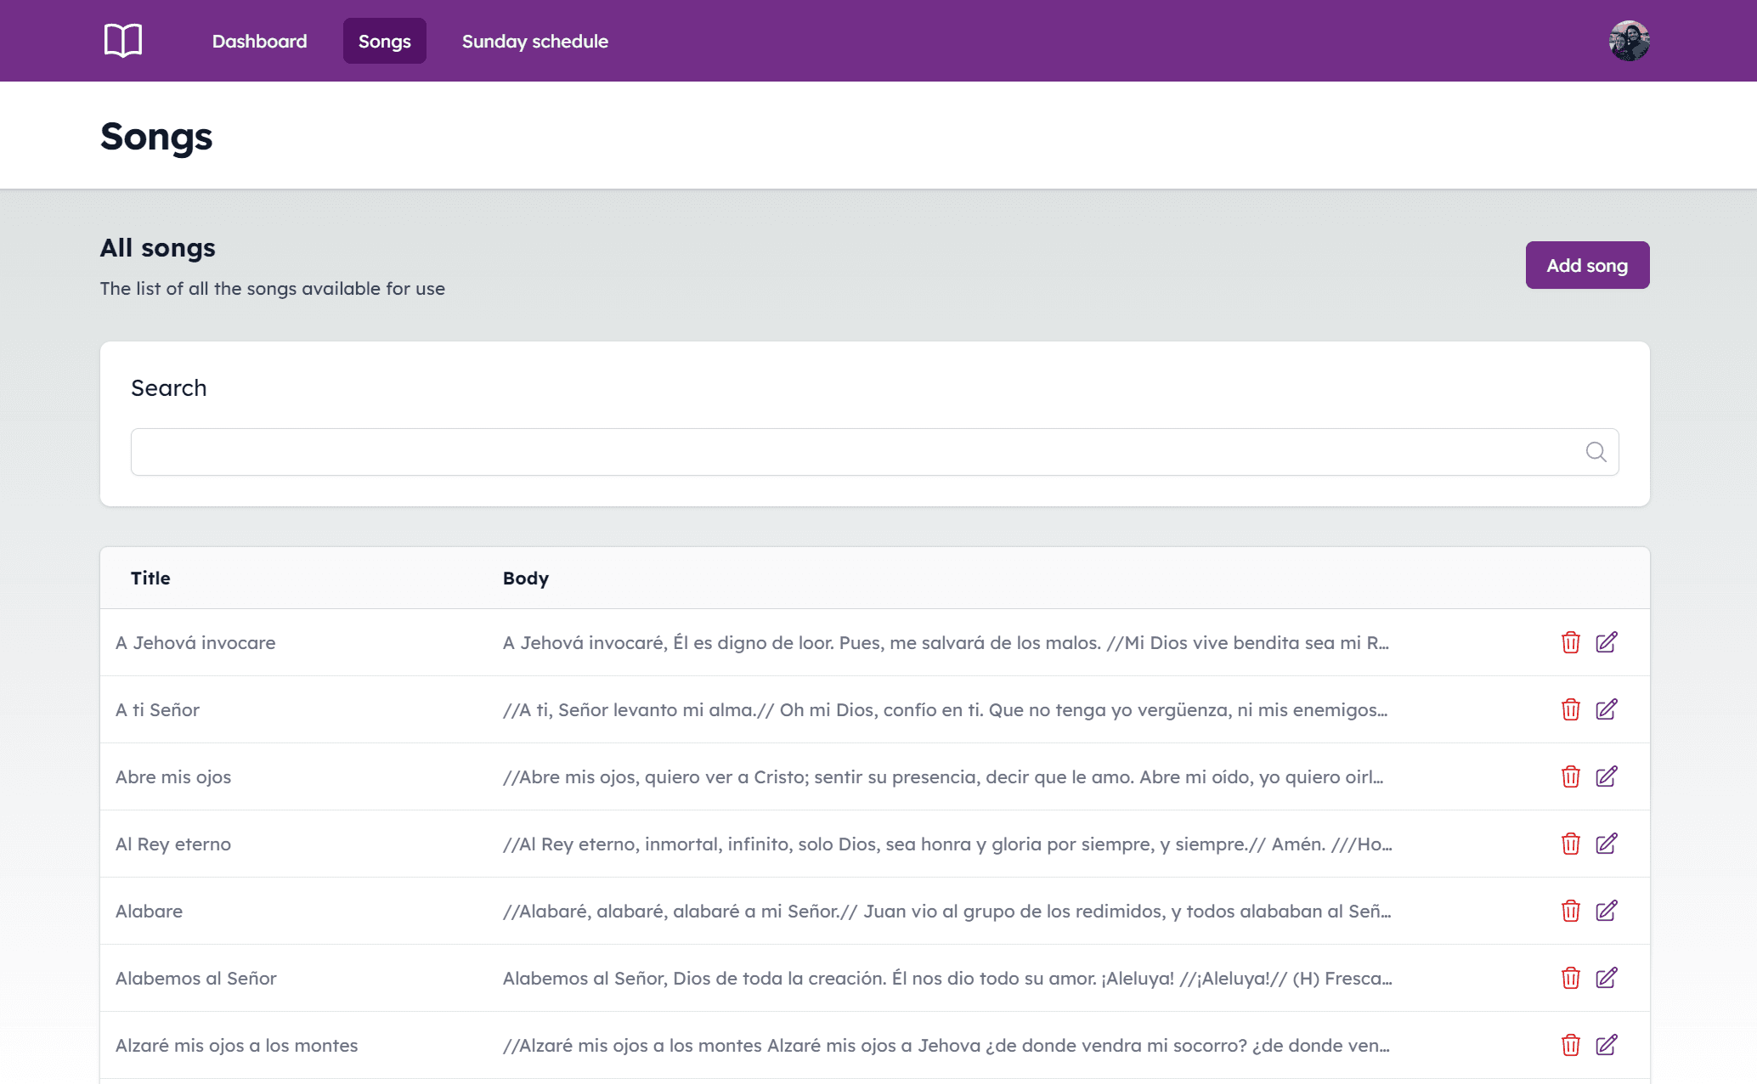
Task: Select the Songs tab
Action: pos(384,40)
